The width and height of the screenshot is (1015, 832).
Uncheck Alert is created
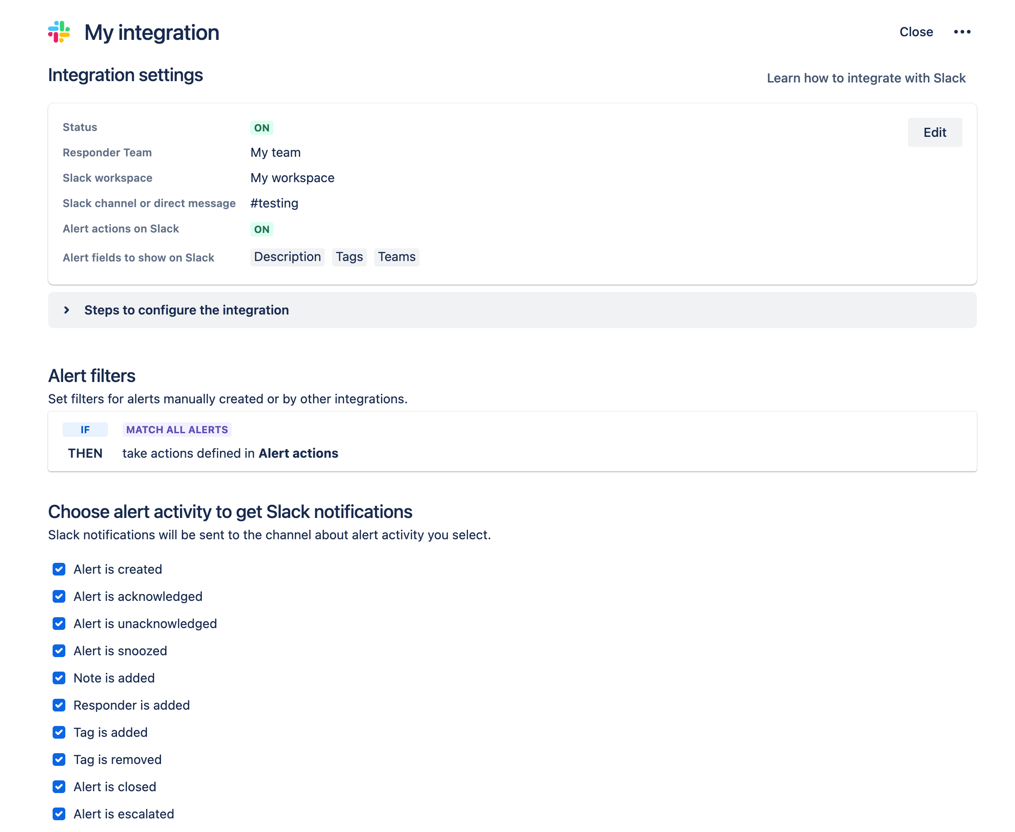[x=59, y=569]
